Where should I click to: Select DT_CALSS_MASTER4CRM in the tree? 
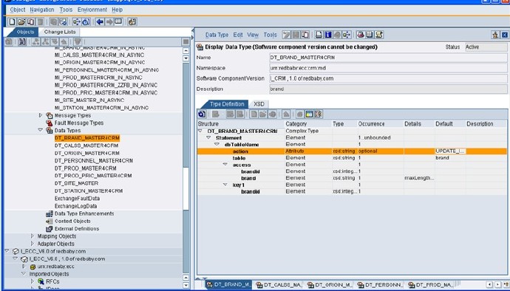click(x=86, y=145)
